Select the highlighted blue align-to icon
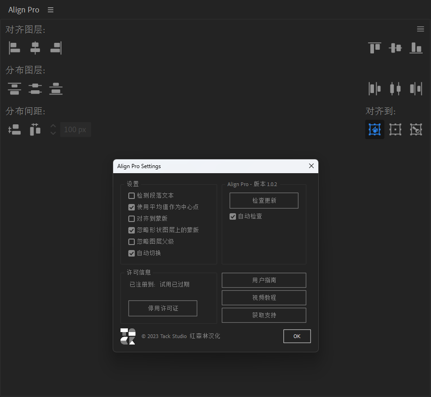The image size is (431, 397). [x=374, y=129]
